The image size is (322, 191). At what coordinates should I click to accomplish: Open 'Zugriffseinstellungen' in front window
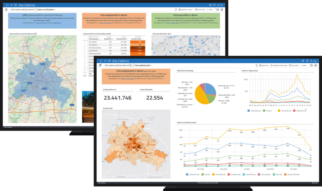[x=279, y=65]
